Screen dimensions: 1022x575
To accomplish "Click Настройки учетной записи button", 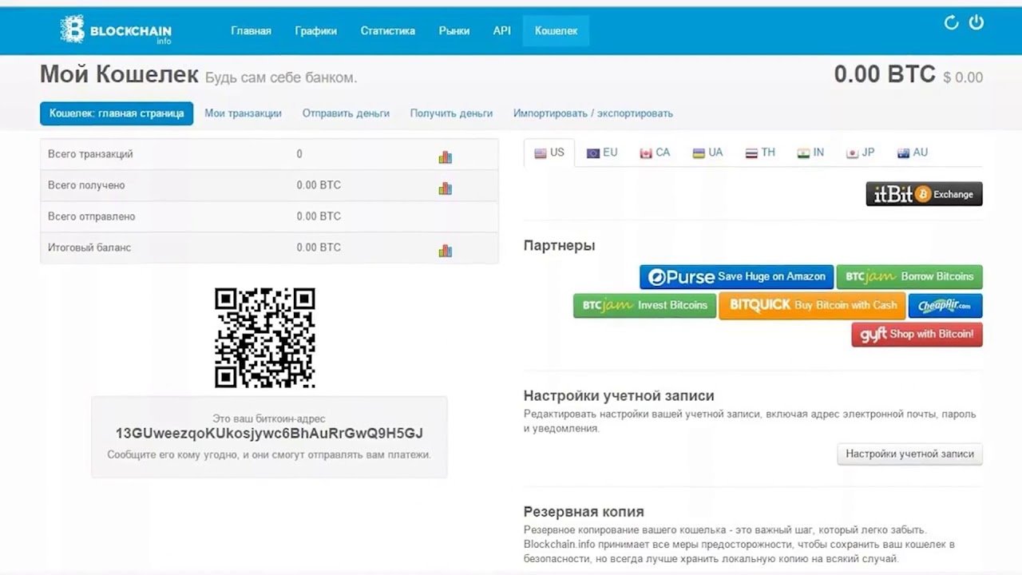I will [909, 454].
